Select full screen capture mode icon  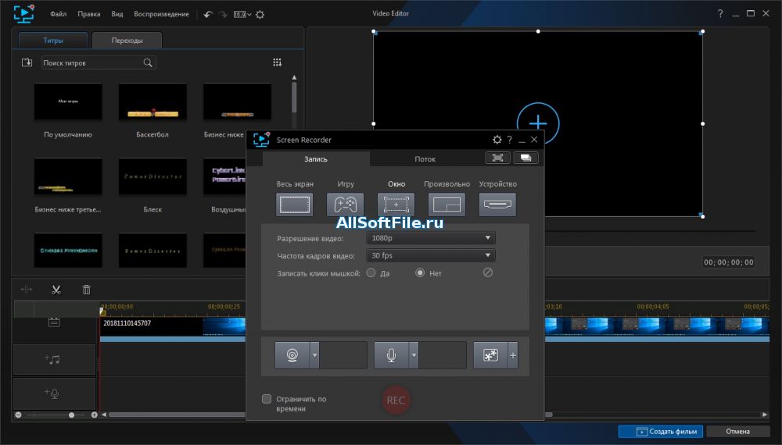[294, 205]
